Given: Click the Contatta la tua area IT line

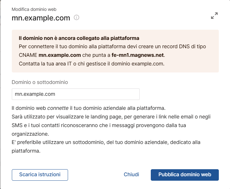Looking at the screenshot, I should [92, 64].
